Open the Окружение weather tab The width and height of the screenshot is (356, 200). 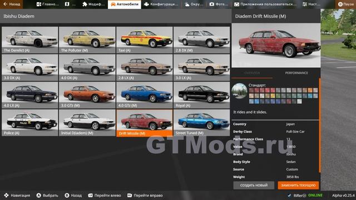[x=194, y=4]
